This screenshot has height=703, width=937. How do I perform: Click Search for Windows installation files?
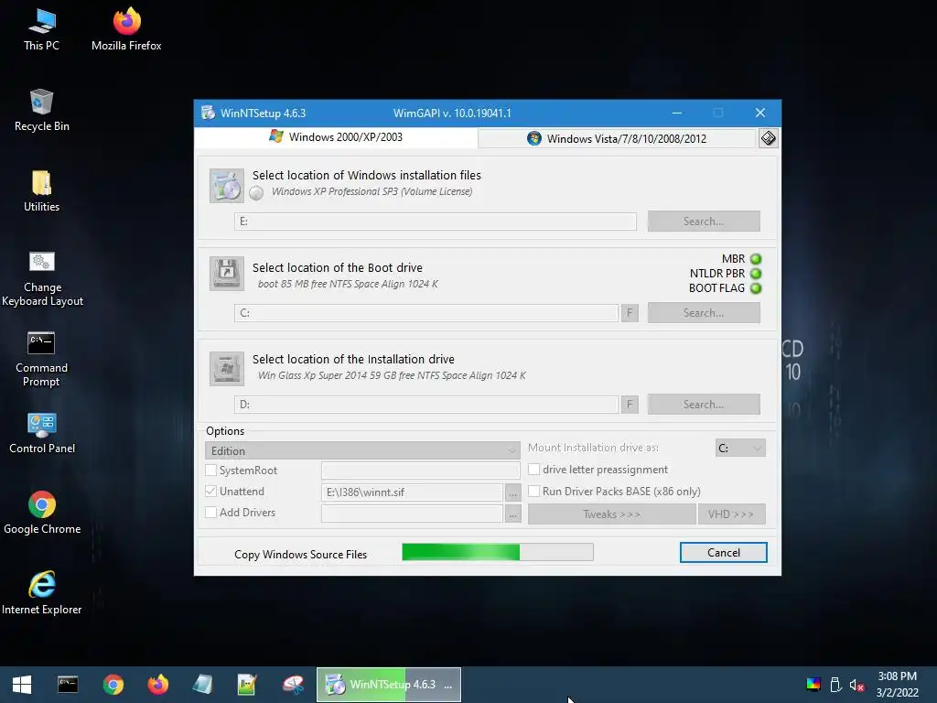(704, 222)
